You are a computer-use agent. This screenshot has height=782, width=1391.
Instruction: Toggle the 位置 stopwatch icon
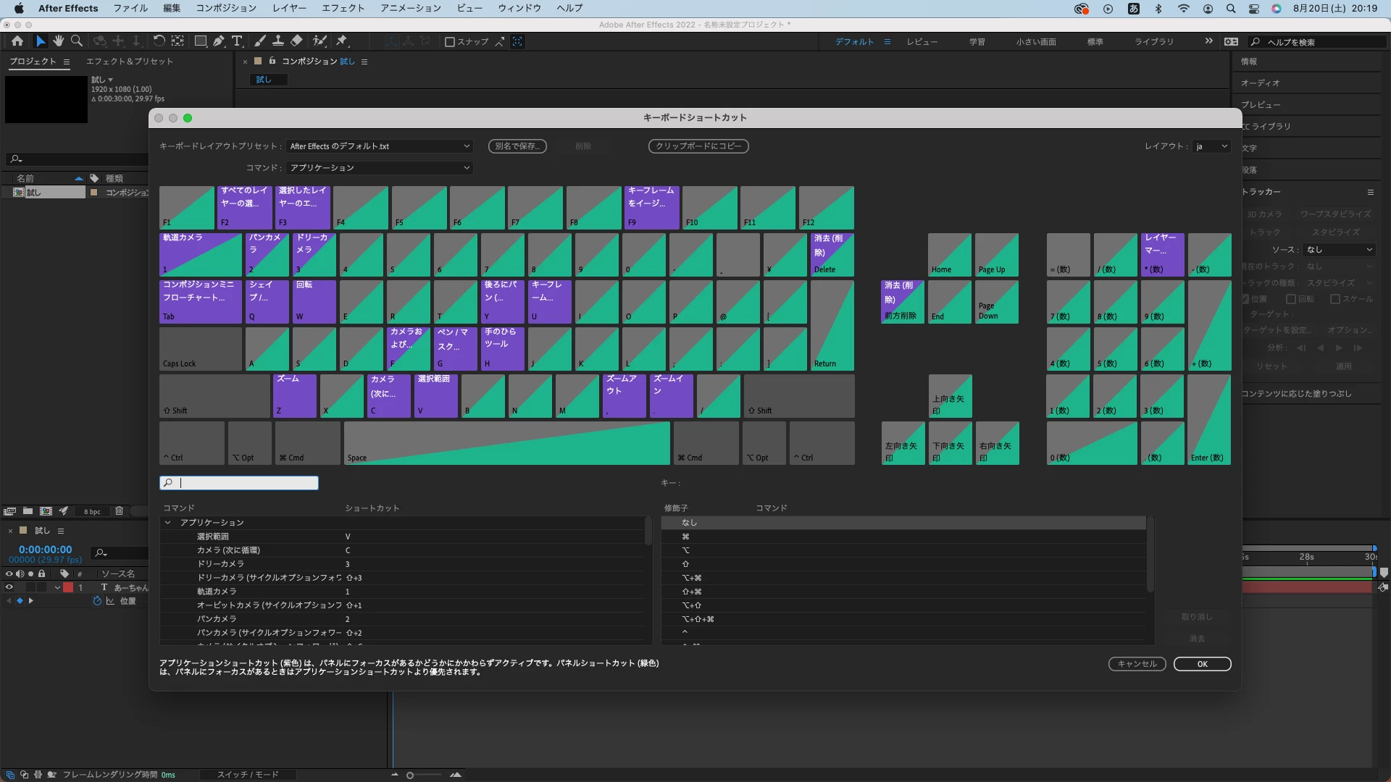(97, 601)
